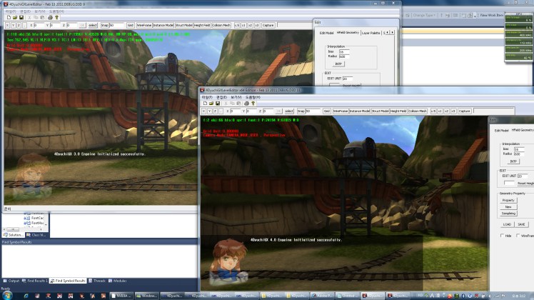
Task: Click 'select' button in back editor toolbar
Action: [93, 25]
